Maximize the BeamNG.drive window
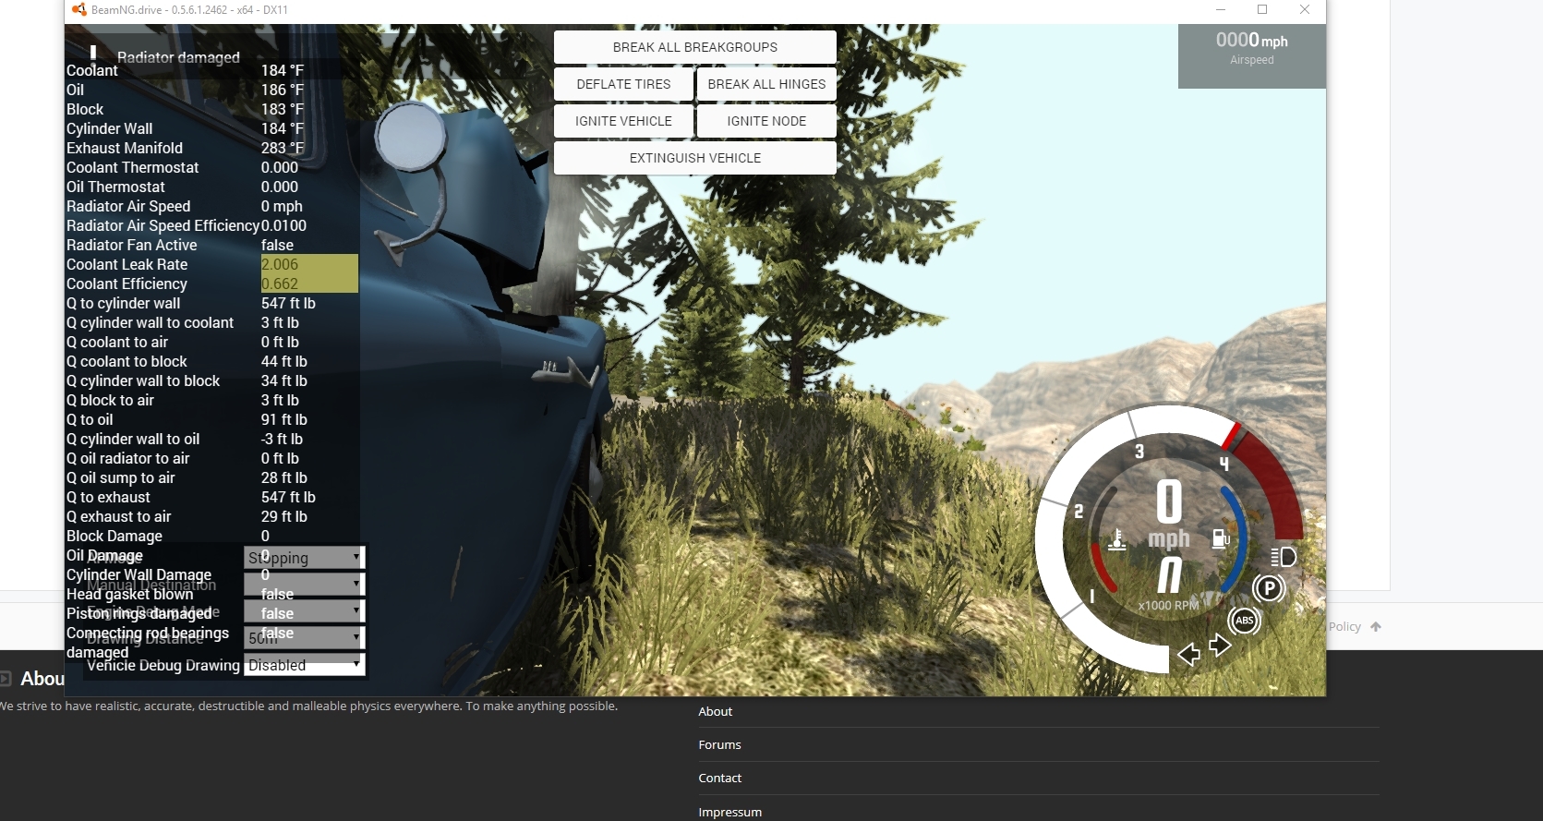The height and width of the screenshot is (821, 1543). pos(1262,10)
